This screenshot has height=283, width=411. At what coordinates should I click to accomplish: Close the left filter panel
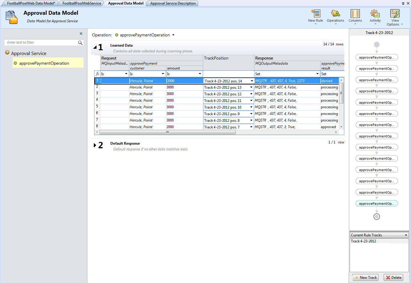[x=81, y=34]
